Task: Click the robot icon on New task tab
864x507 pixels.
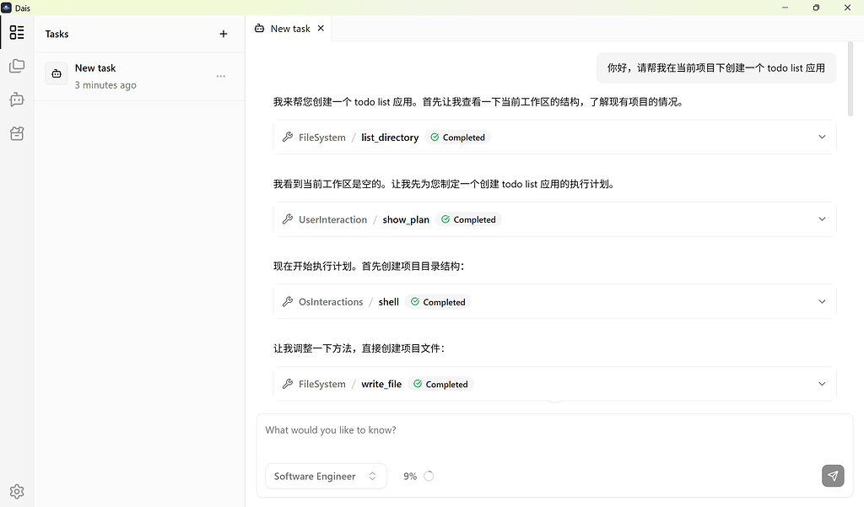Action: coord(260,28)
